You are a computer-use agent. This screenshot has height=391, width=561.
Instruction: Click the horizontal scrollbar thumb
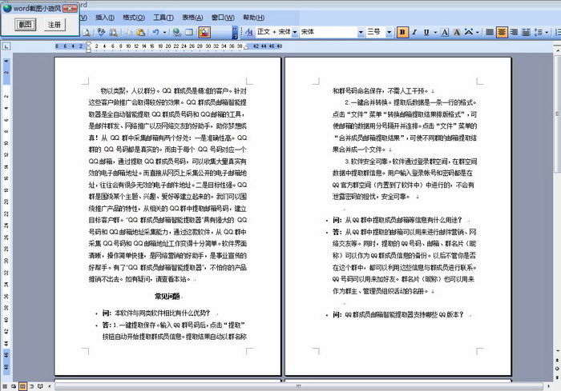298,386
